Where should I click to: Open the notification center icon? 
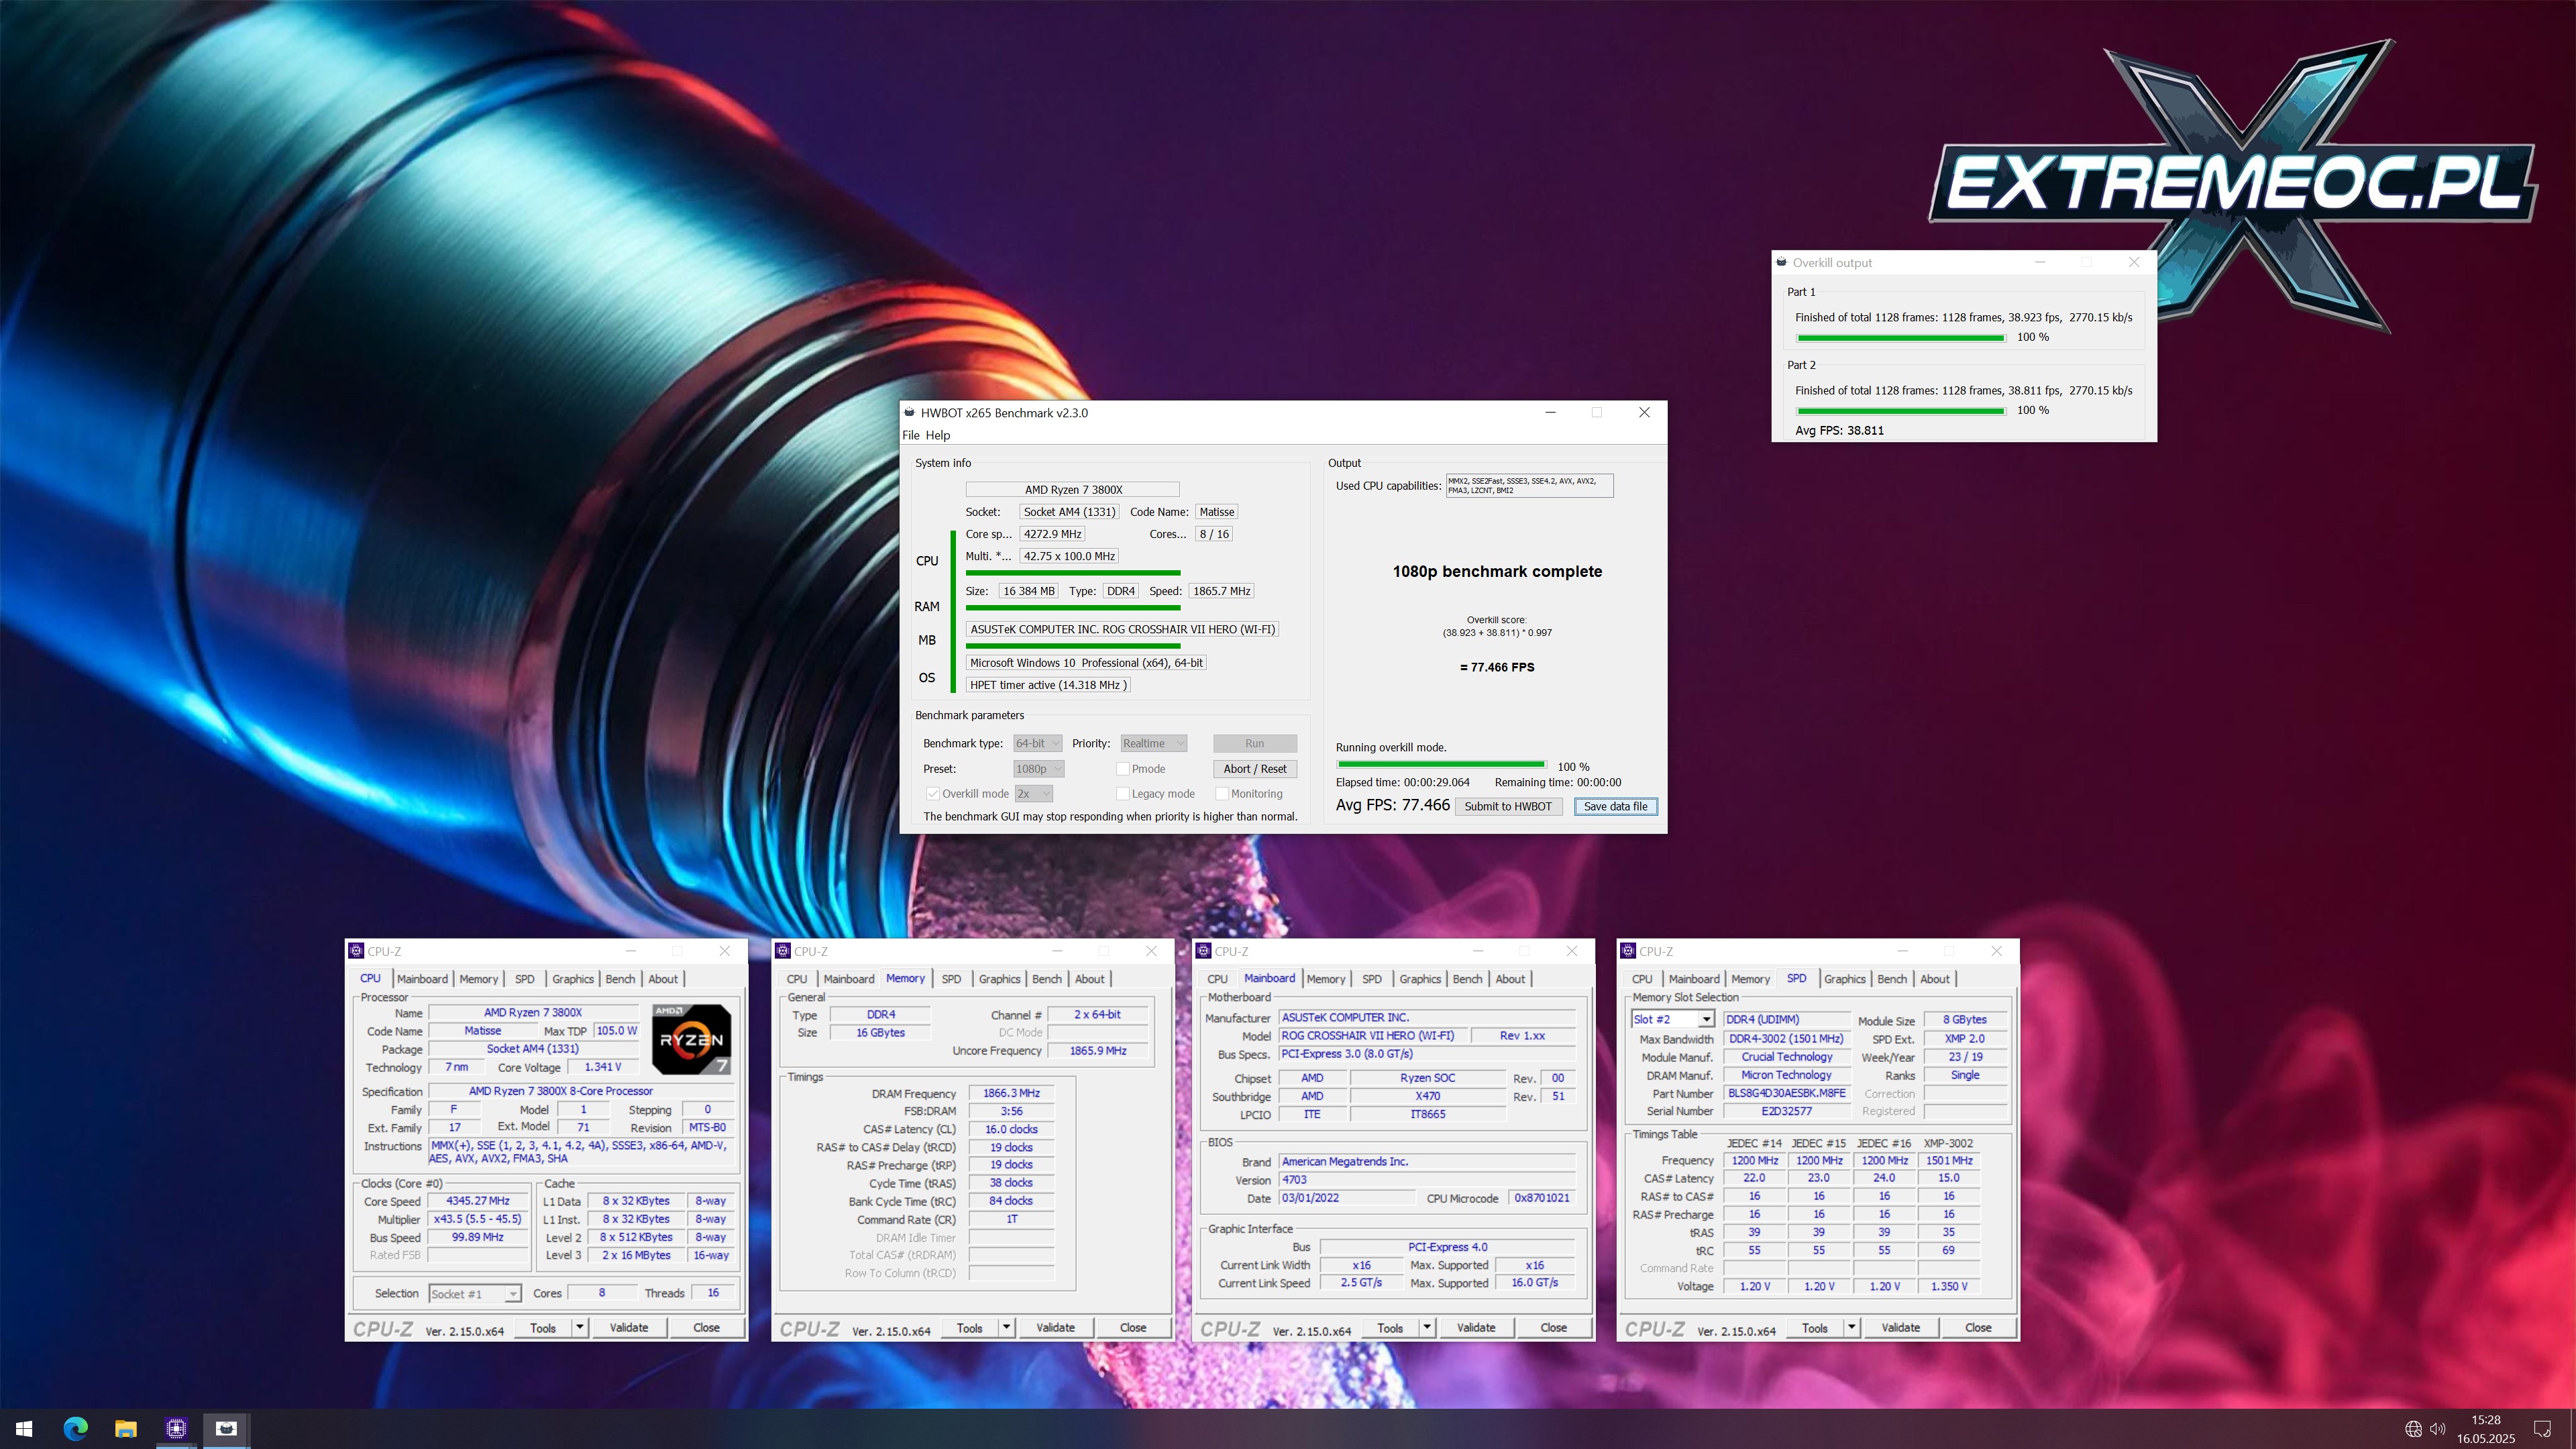[x=2542, y=1429]
